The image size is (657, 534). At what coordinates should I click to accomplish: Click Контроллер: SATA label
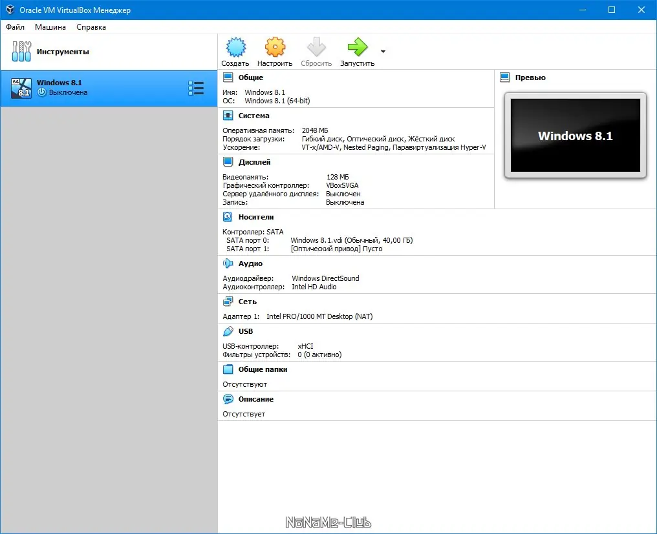(253, 231)
